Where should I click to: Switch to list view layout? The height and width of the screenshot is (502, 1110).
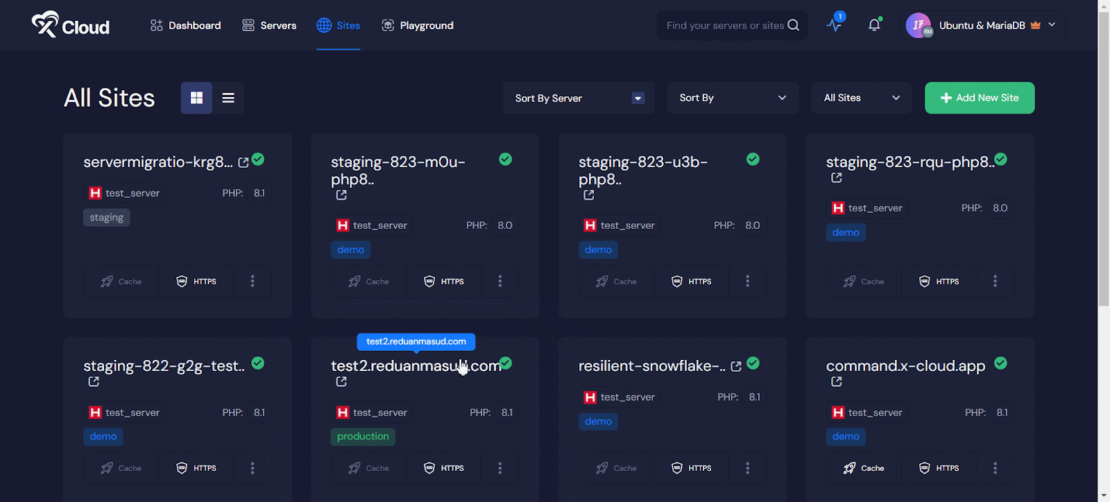(x=228, y=98)
